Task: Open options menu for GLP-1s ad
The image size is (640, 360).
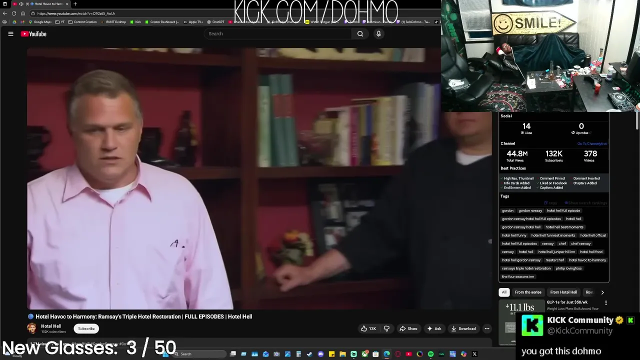Action: pos(606,302)
